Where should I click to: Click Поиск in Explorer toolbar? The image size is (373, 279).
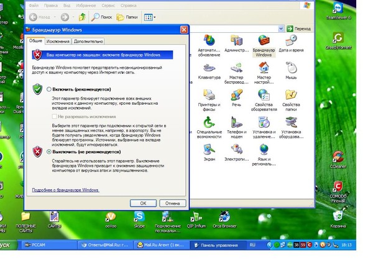pos(101,17)
